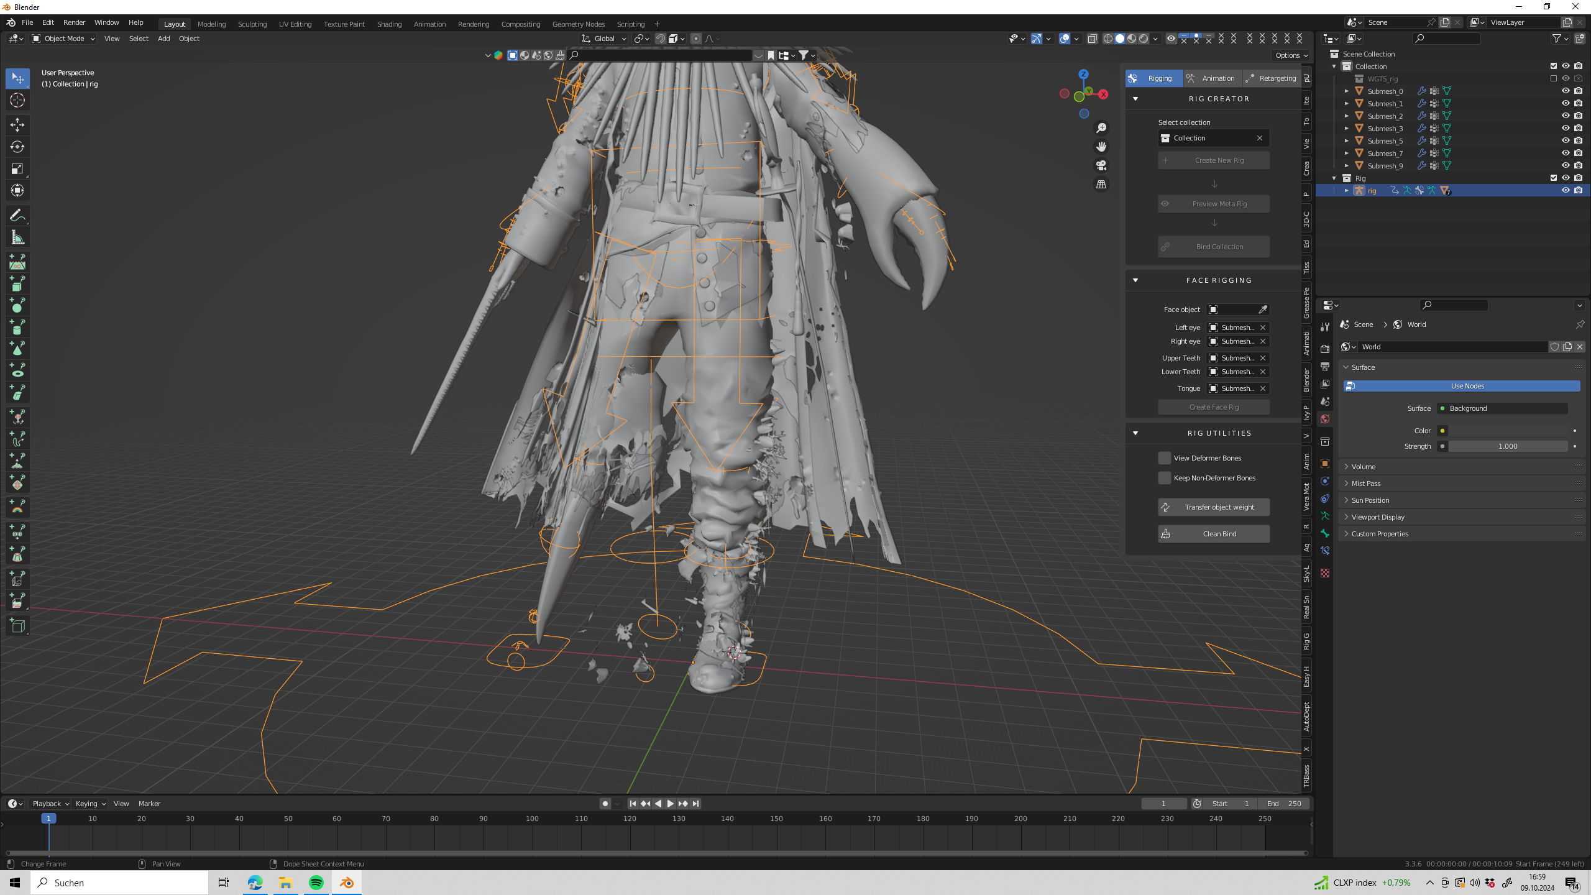Enable View Deformer Bones checkbox

point(1165,458)
